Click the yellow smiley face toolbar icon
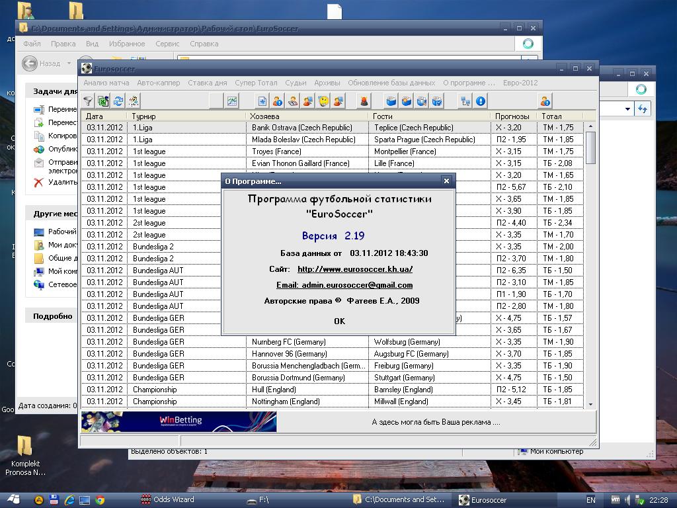This screenshot has height=508, width=677. (323, 101)
